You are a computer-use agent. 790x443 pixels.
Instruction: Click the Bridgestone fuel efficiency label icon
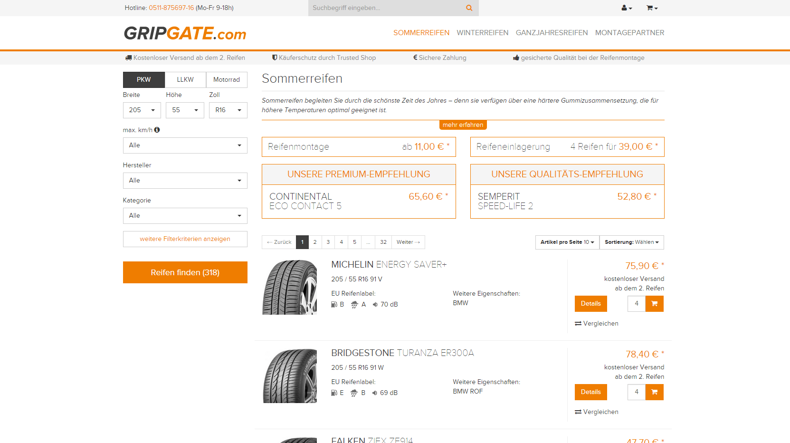pyautogui.click(x=334, y=393)
